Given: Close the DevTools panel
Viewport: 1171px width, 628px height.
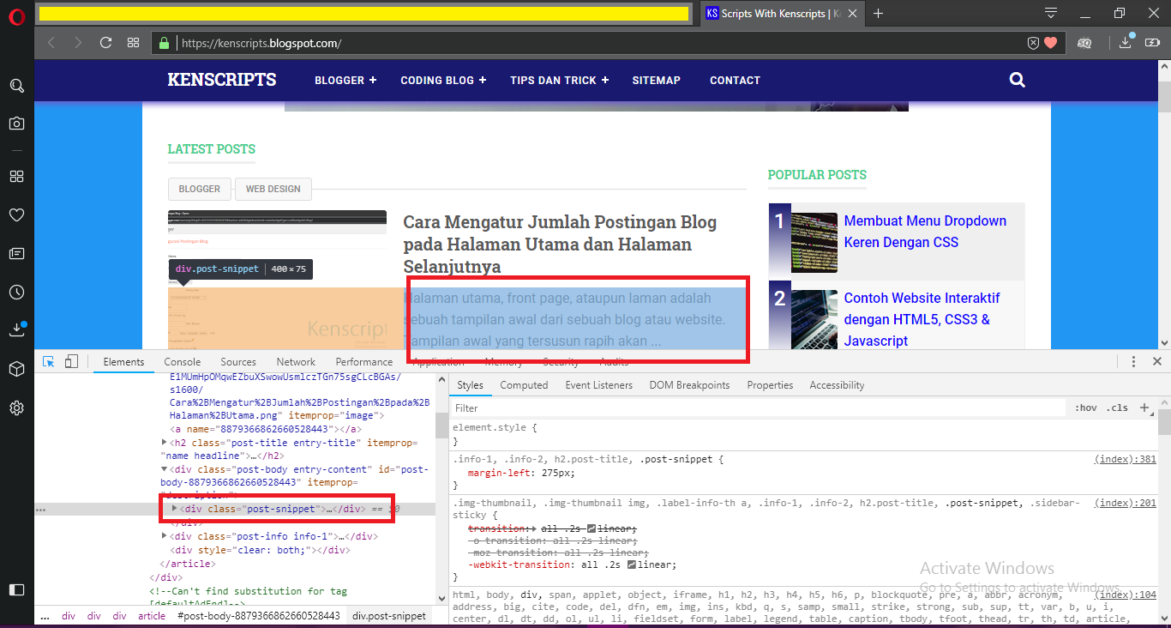Looking at the screenshot, I should [1157, 362].
